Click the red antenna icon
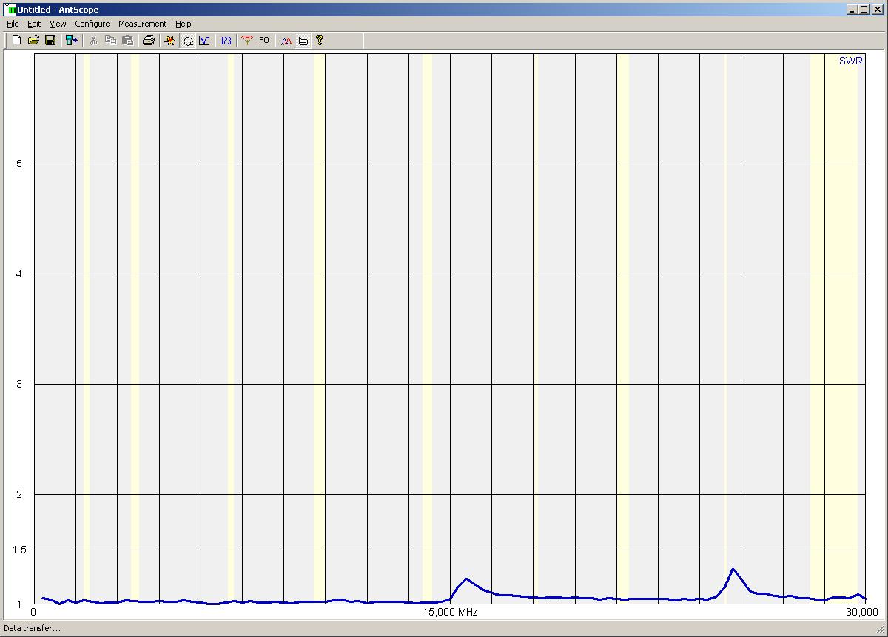The image size is (888, 637). (x=247, y=40)
